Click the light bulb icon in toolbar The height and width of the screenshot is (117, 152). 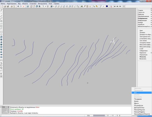[x=90, y=6]
